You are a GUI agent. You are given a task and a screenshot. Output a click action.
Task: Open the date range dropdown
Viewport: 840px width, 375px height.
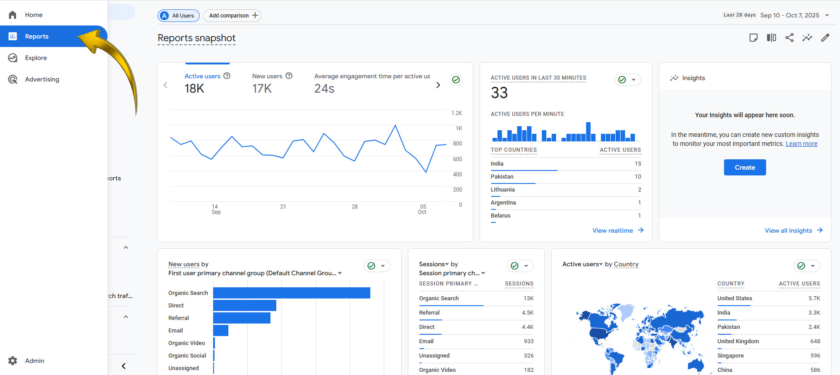[x=827, y=15]
